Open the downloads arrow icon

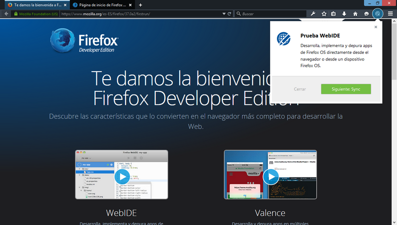pos(344,14)
